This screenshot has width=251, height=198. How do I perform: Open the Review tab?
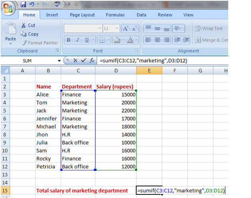(165, 15)
